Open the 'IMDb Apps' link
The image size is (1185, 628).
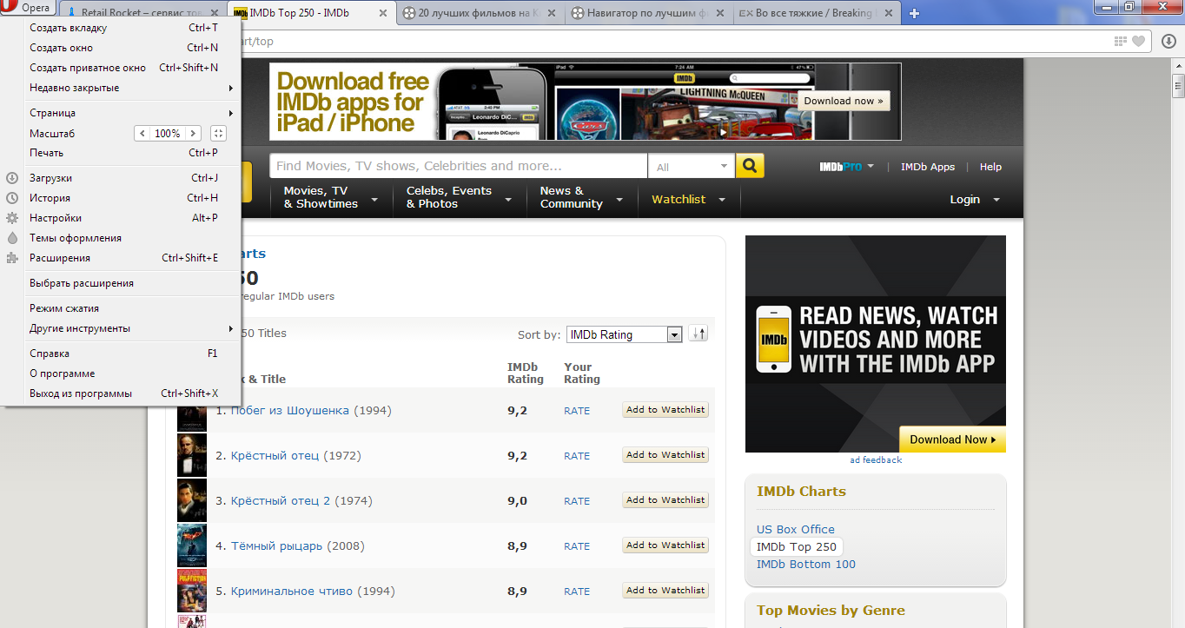pos(927,167)
